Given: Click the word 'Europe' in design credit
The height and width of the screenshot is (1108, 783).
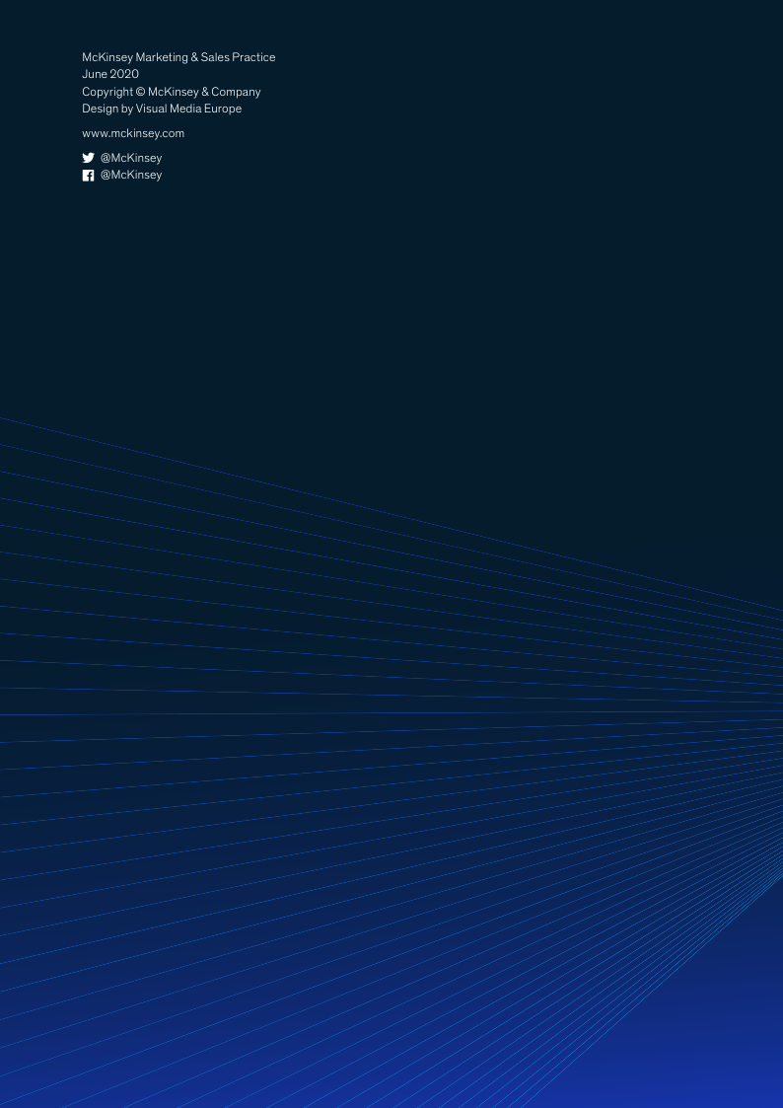Looking at the screenshot, I should tap(223, 109).
